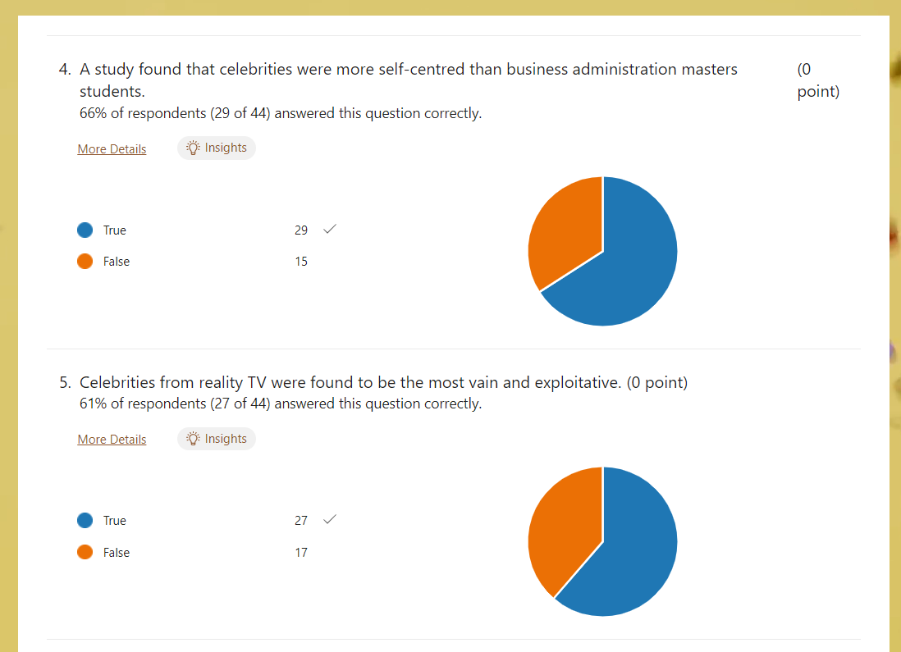Click More Details link under question 5

coord(112,440)
